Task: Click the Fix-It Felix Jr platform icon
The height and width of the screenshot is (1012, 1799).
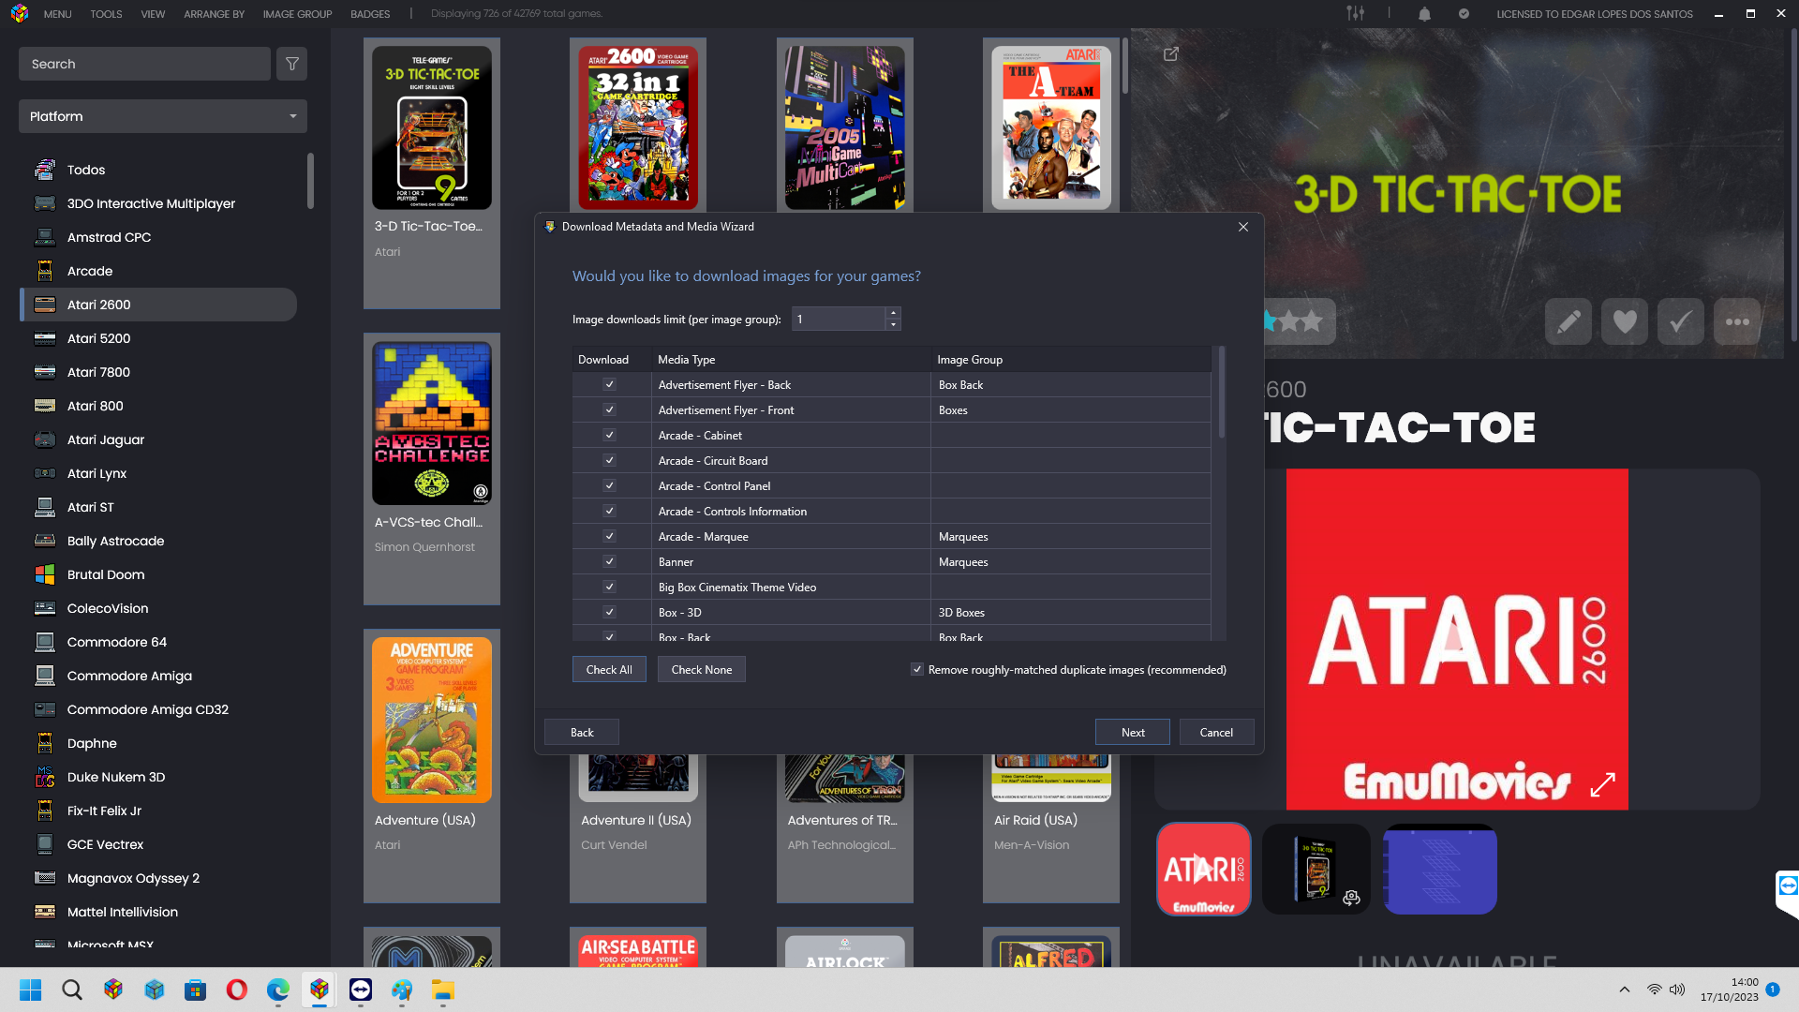Action: point(45,811)
